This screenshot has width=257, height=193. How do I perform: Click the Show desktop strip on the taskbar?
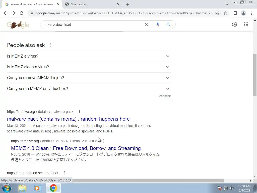click(x=255, y=188)
